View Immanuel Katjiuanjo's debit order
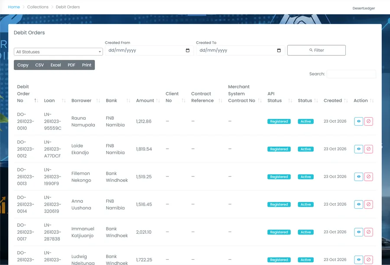 click(x=358, y=232)
